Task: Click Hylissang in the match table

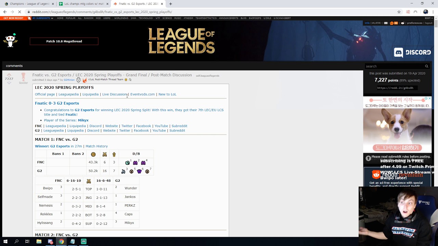Action: click(45, 223)
